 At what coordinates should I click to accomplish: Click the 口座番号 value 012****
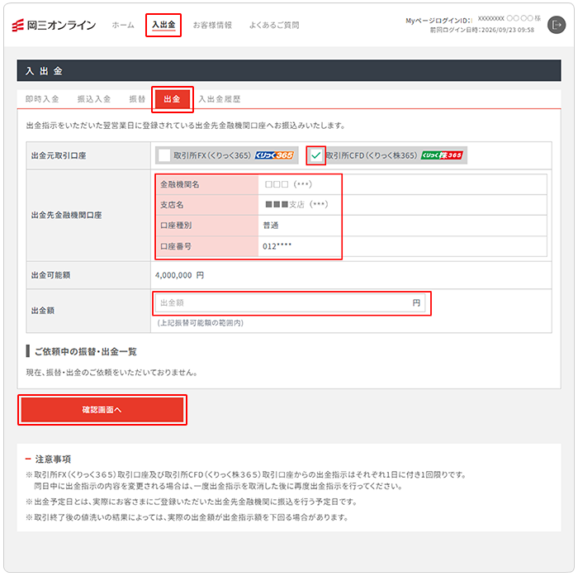(x=277, y=246)
